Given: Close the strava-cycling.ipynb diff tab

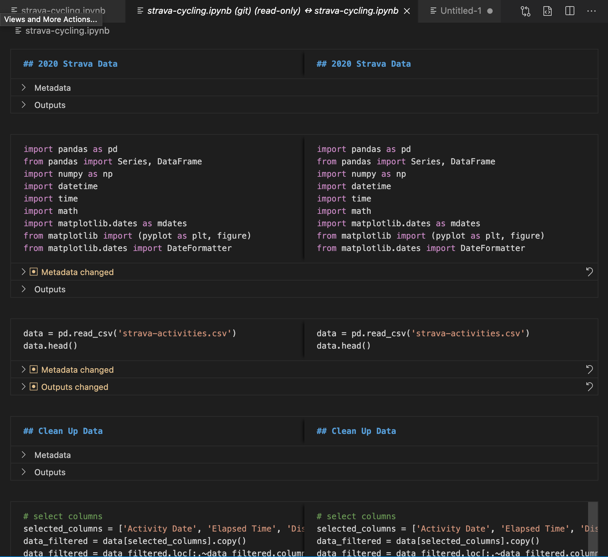Looking at the screenshot, I should tap(407, 11).
